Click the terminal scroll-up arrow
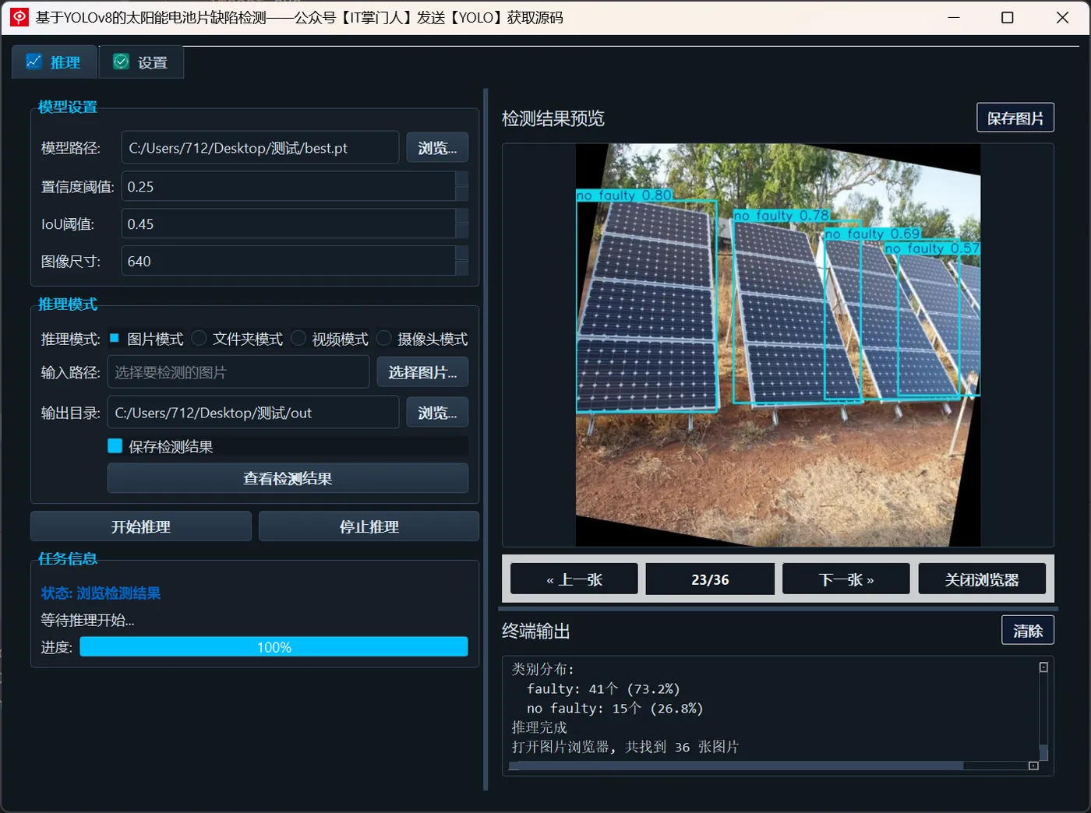 pyautogui.click(x=1043, y=667)
